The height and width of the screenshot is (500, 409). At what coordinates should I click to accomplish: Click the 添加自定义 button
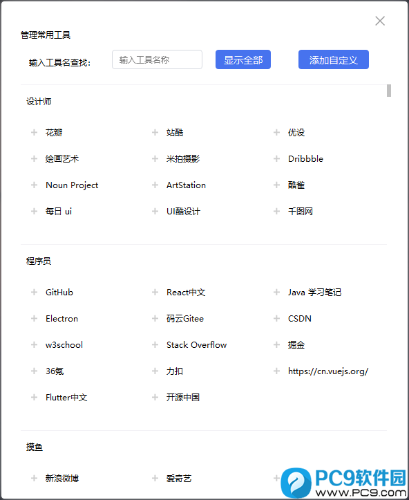pos(334,59)
